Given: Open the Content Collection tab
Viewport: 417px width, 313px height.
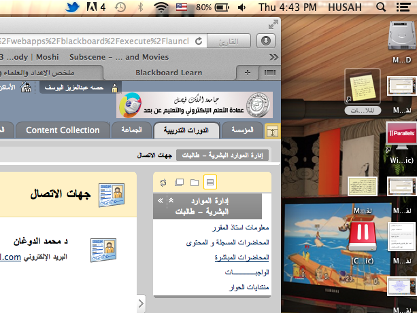Looking at the screenshot, I should coord(63,130).
